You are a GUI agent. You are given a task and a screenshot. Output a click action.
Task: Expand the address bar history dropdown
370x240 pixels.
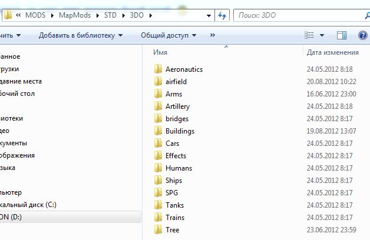[x=209, y=15]
